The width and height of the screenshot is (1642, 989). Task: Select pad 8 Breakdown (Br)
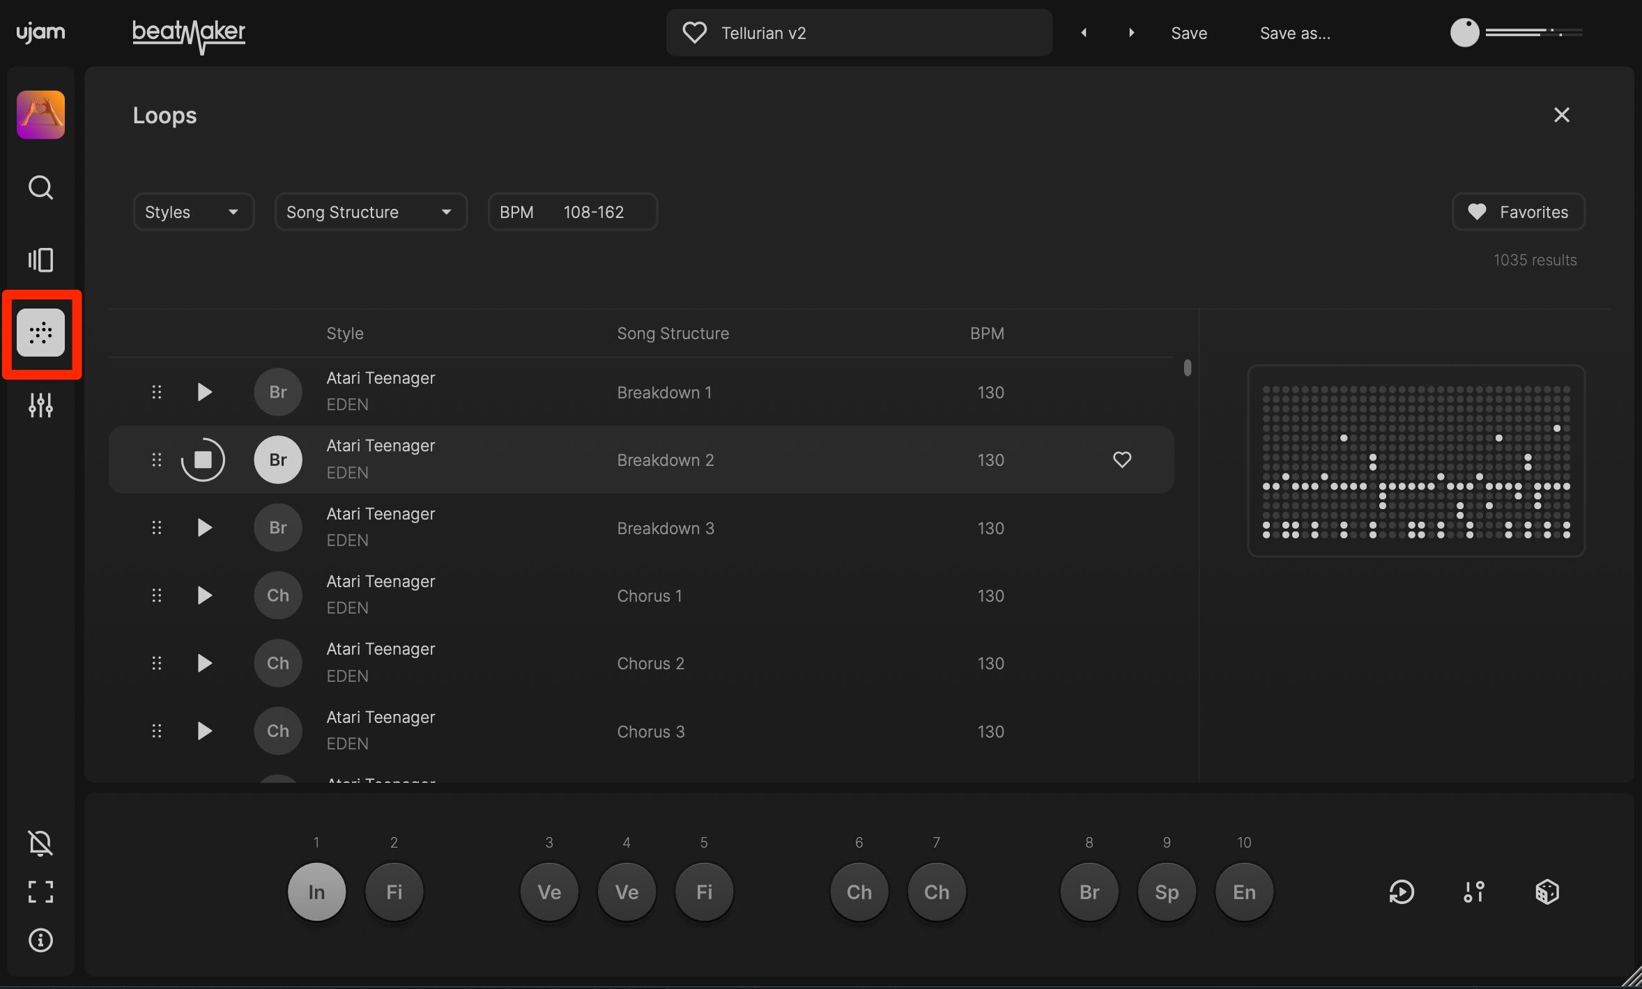pyautogui.click(x=1089, y=892)
